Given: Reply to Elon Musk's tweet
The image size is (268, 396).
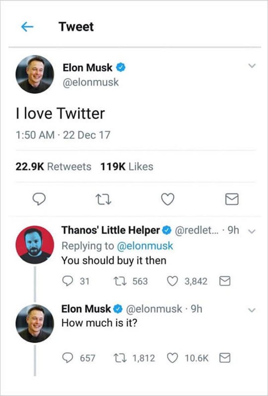Looking at the screenshot, I should 39,199.
